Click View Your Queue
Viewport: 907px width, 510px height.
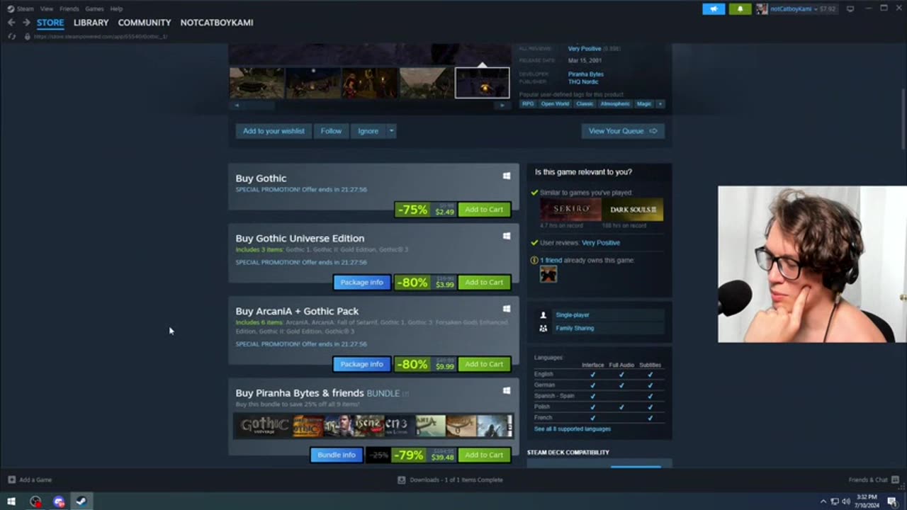[x=623, y=131]
